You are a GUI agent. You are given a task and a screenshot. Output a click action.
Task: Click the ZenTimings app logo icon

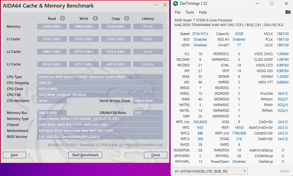[175, 3]
